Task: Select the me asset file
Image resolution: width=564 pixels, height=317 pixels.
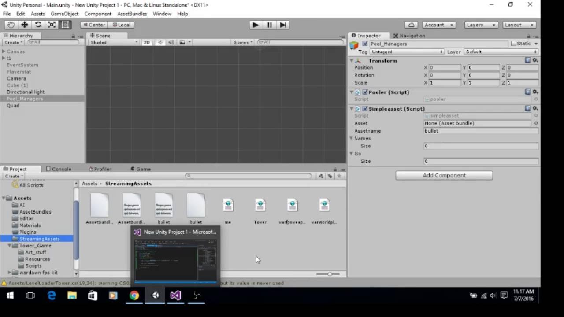Action: coord(228,209)
